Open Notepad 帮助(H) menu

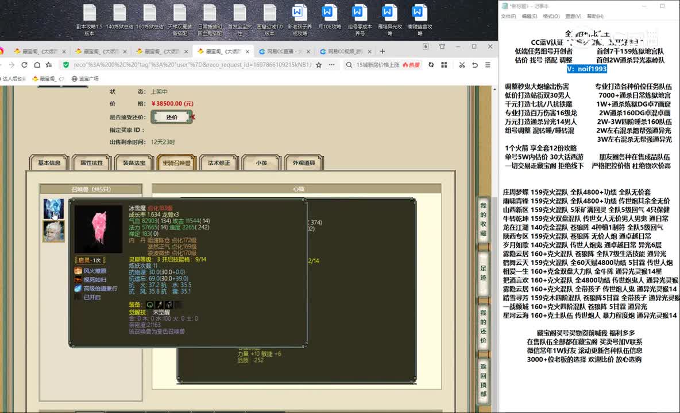coord(595,16)
